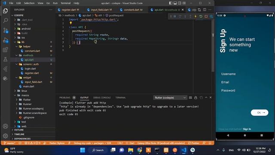Open main.dart in explorer
Image resolution: width=275 pixels, height=155 pixels.
28,87
